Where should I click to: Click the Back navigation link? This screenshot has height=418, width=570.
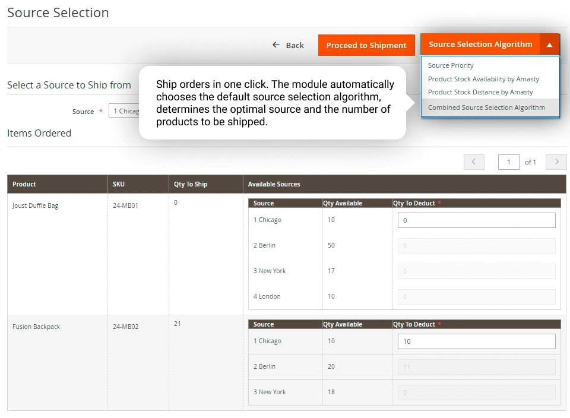pyautogui.click(x=295, y=45)
